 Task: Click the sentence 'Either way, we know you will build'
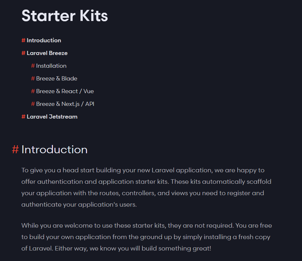click(x=133, y=249)
